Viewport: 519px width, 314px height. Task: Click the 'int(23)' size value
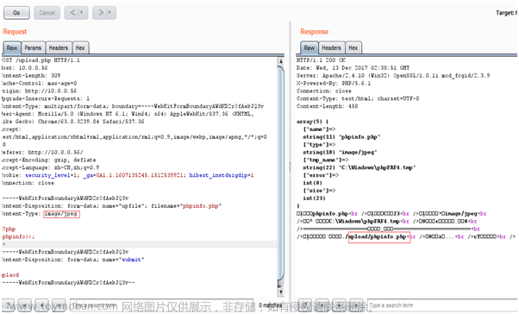pyautogui.click(x=314, y=198)
